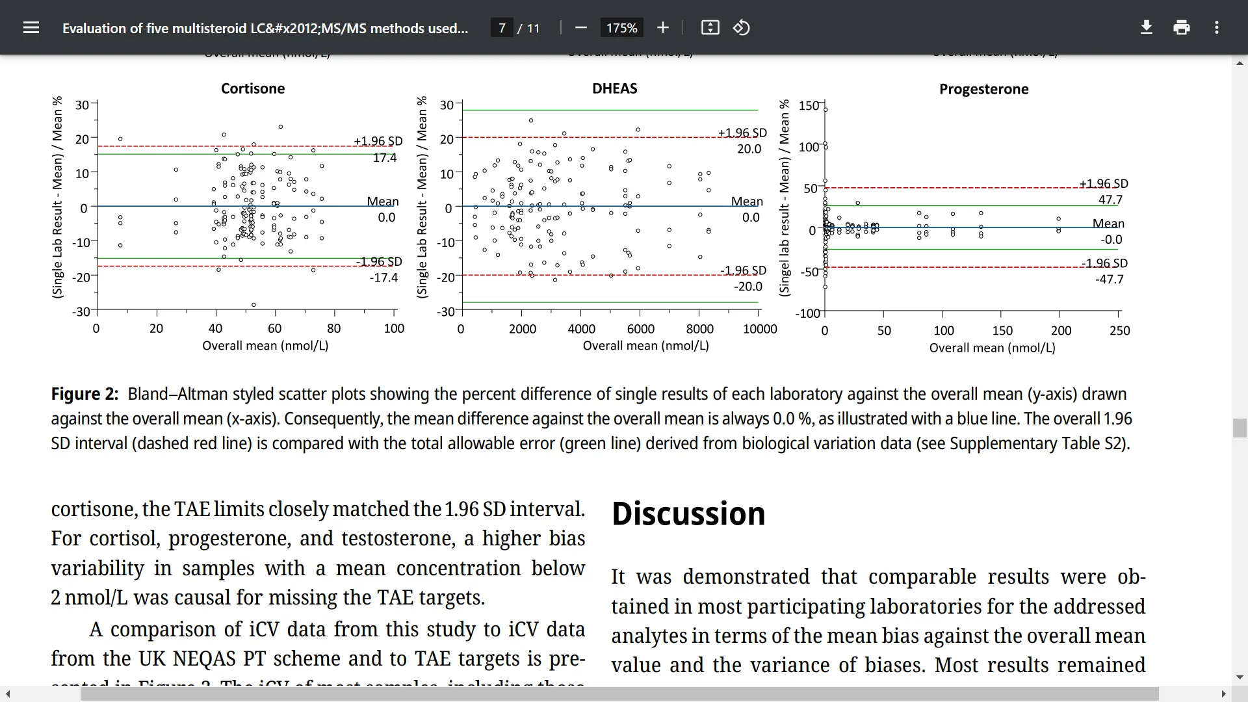Viewport: 1248px width, 702px height.
Task: Click the vertical scrollbar thumb
Action: pos(1240,428)
